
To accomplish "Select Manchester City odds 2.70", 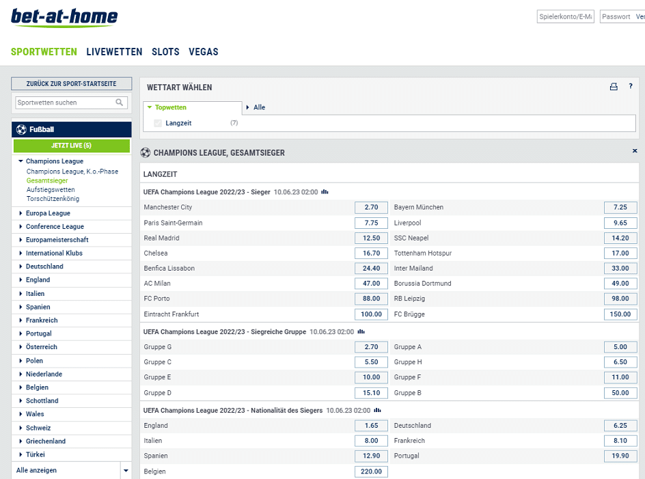I will [371, 208].
